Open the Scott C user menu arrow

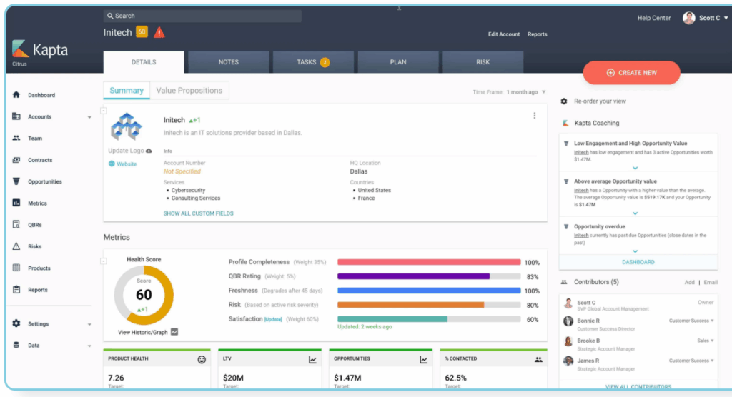[726, 18]
